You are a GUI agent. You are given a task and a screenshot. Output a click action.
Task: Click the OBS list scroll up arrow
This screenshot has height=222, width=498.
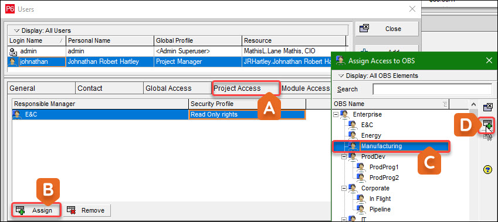[473, 104]
